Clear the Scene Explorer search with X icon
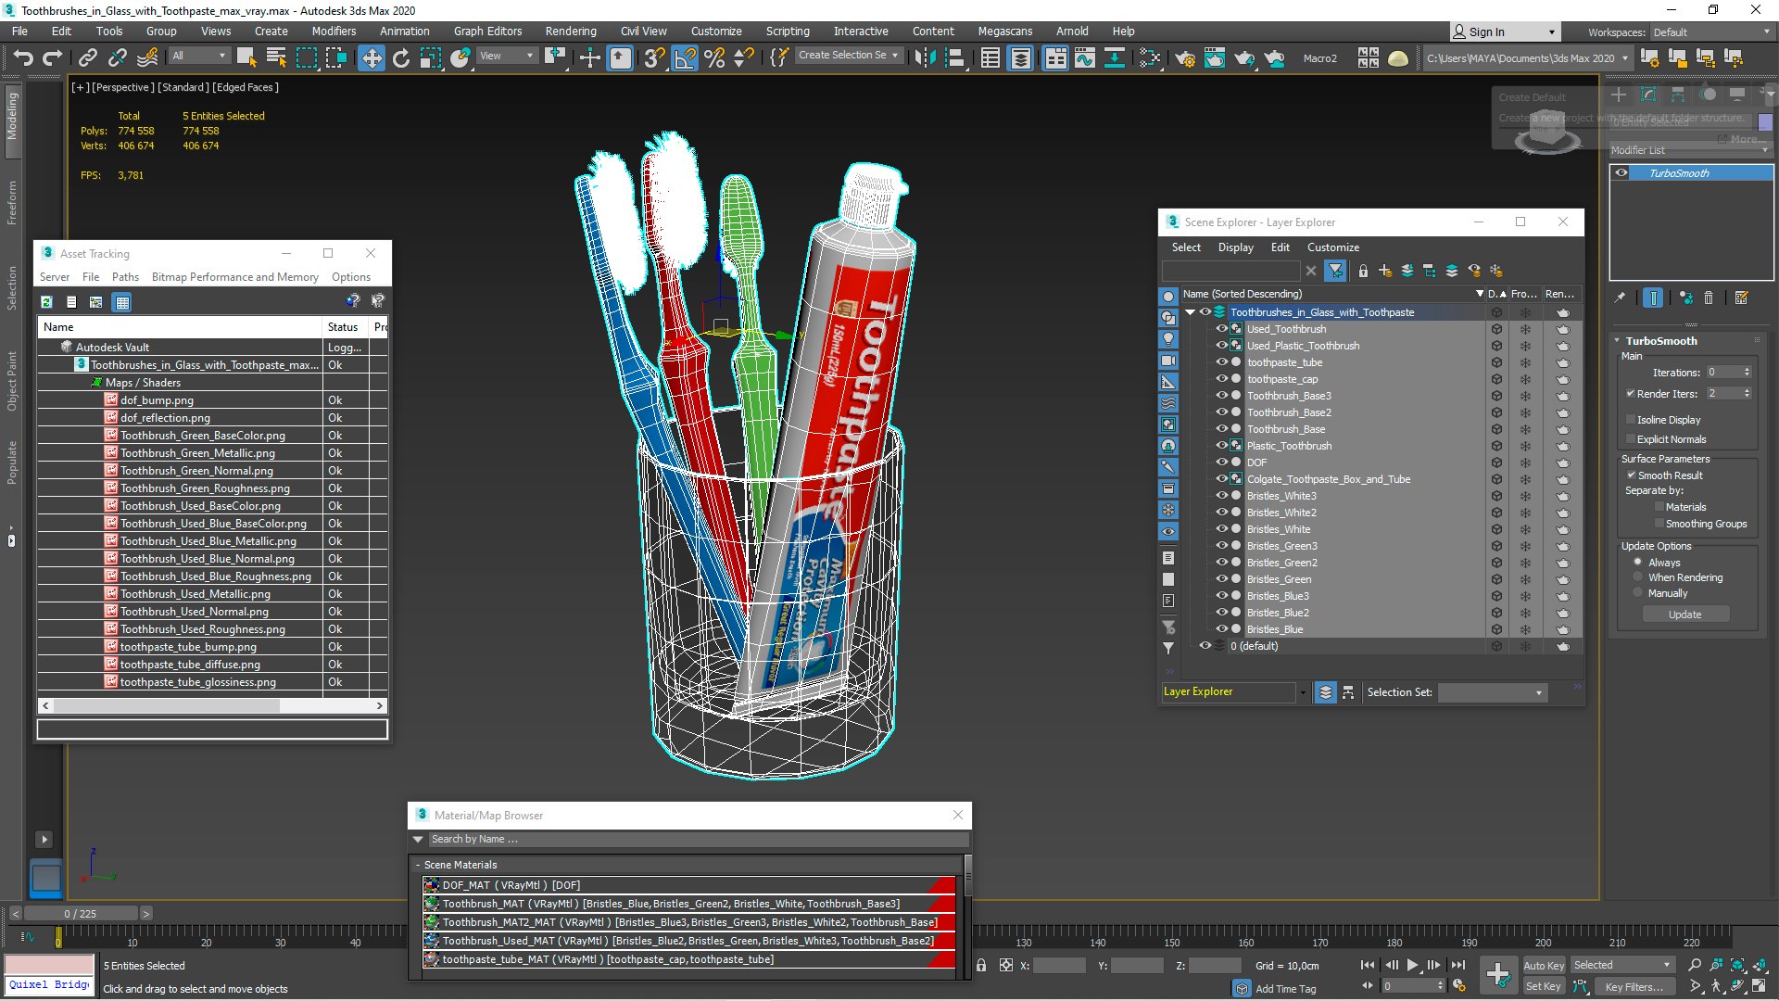 [1310, 271]
